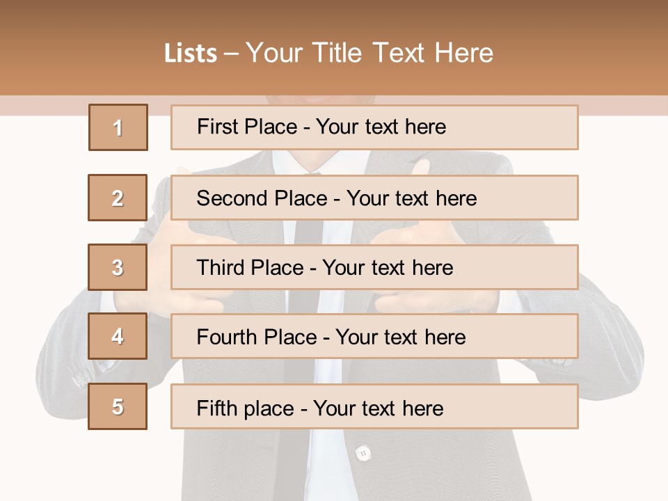This screenshot has height=501, width=668.
Task: Click the word 'Fourth' in the list
Action: coord(227,337)
